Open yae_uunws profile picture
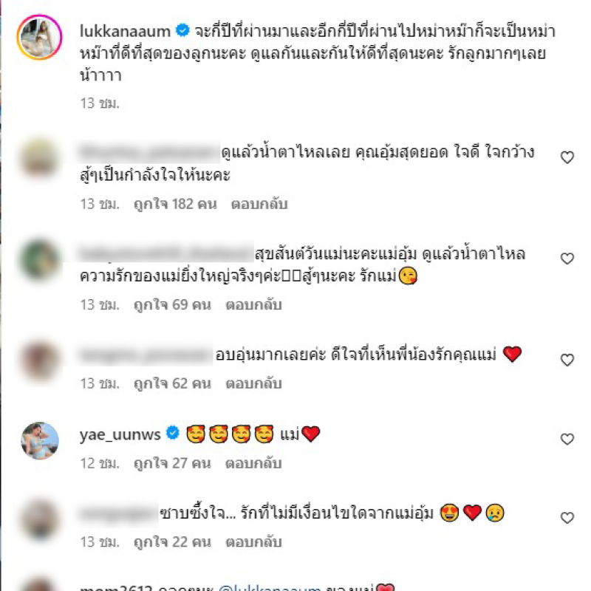The image size is (591, 591). (x=40, y=440)
